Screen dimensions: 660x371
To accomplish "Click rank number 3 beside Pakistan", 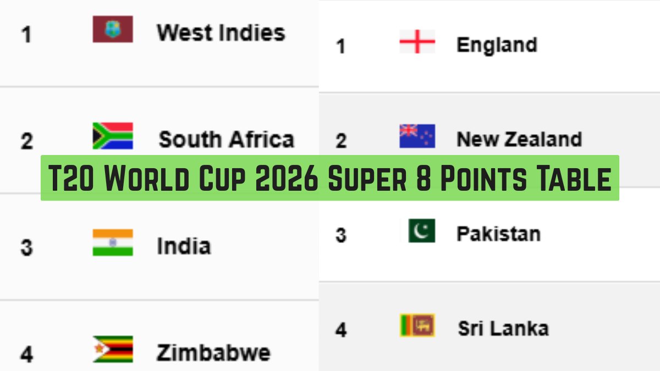I will 341,236.
